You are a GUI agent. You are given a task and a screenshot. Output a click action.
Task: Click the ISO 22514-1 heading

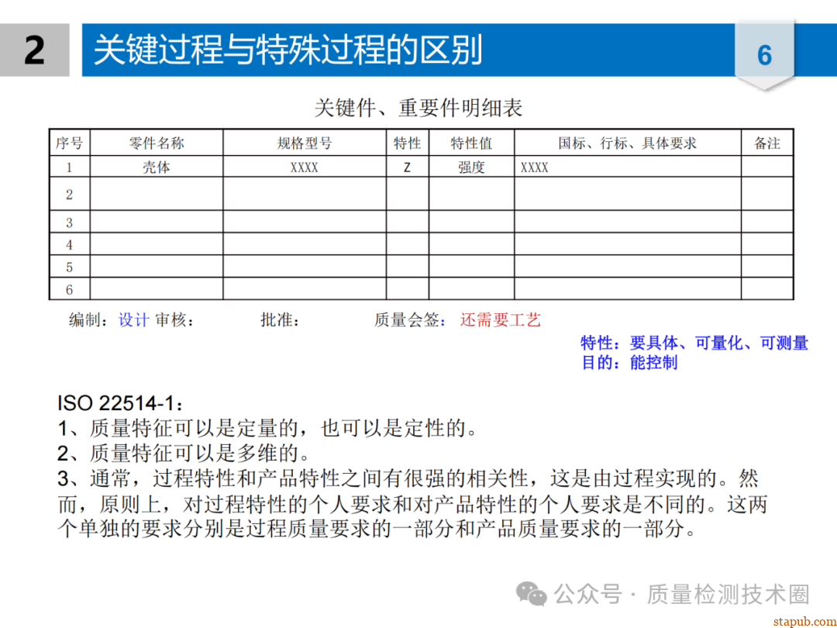point(121,404)
